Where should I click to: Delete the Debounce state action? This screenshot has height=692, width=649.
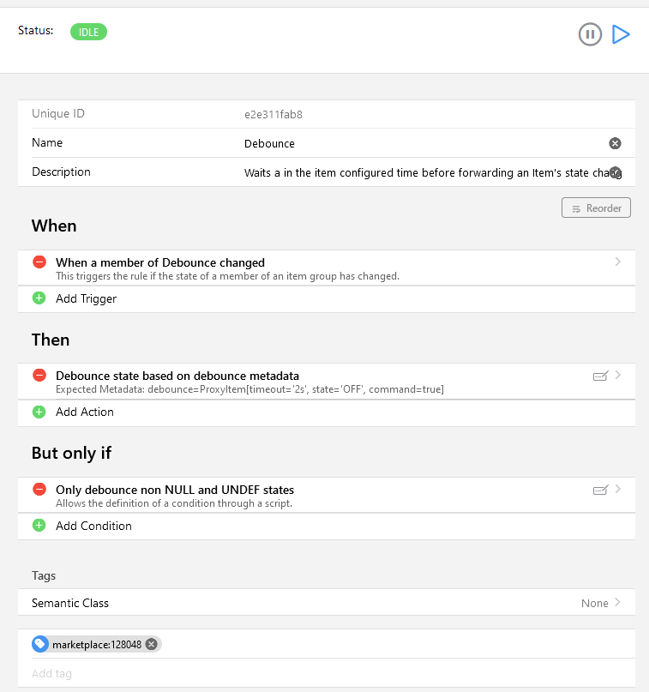click(39, 376)
